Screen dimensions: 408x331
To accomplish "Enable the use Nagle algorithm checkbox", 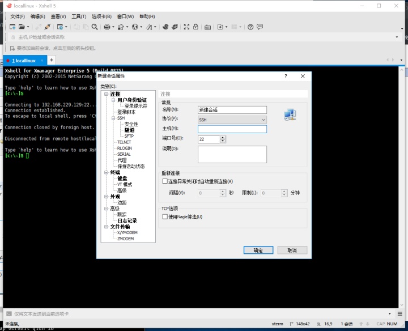I will [x=165, y=217].
